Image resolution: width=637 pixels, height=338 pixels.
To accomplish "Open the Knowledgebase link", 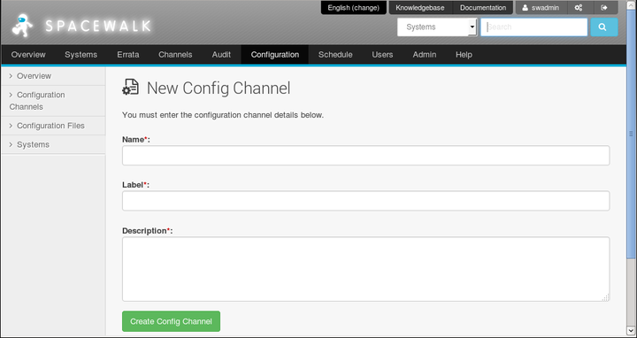I will tap(419, 8).
